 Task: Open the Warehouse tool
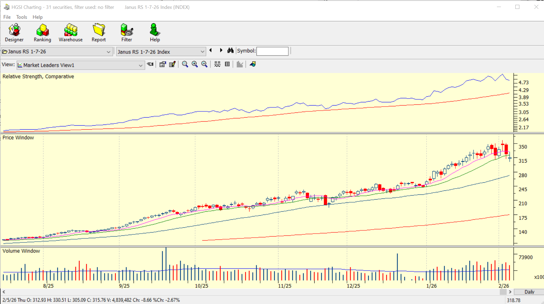[71, 33]
